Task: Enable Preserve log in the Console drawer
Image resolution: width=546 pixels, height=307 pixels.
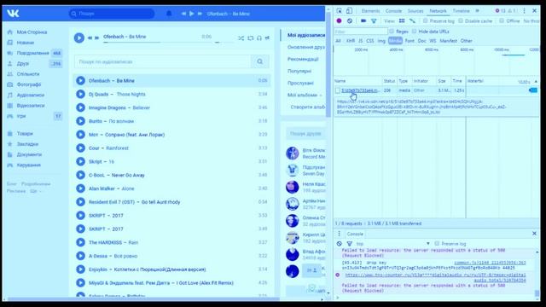Action: [437, 244]
